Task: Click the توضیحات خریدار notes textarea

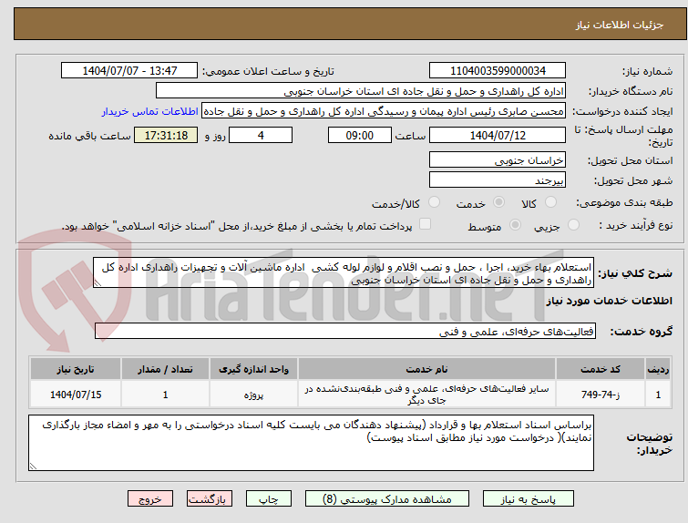Action: [311, 443]
